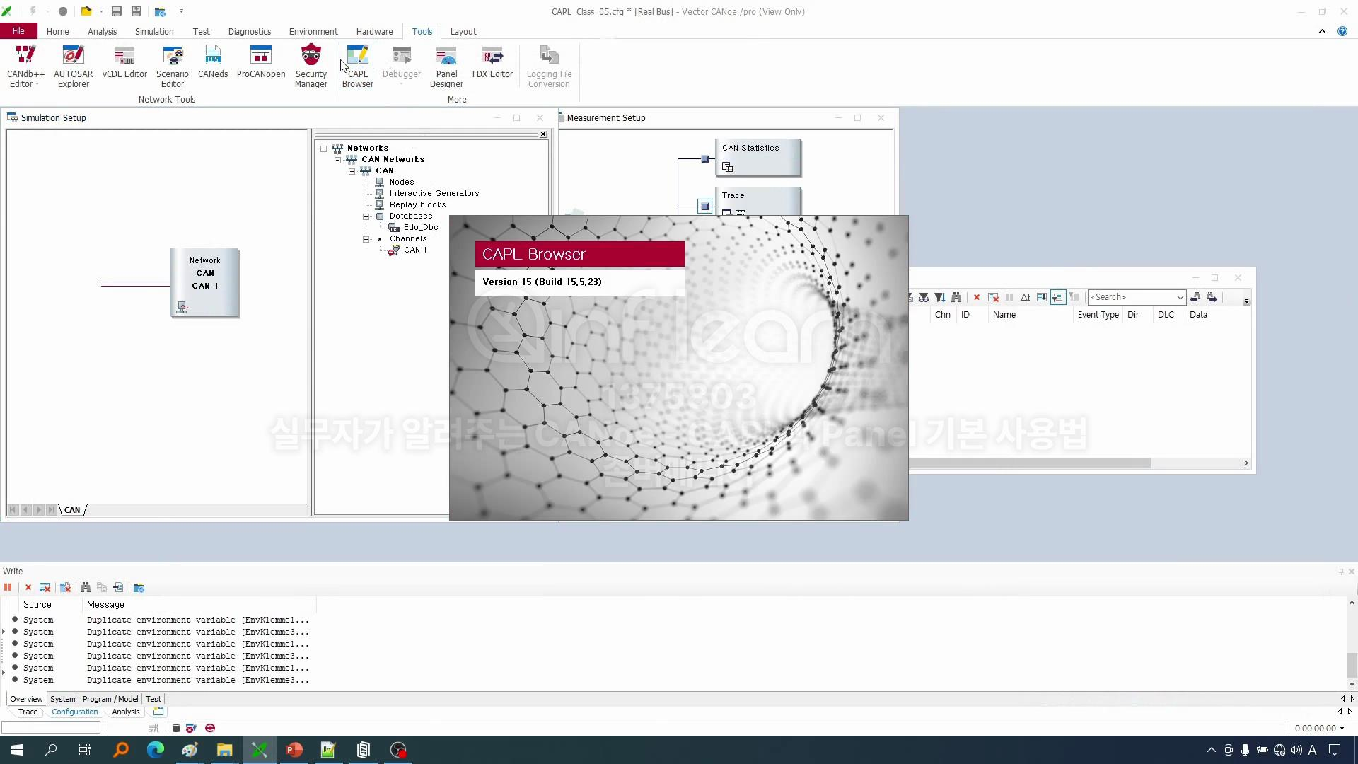Open the Scenario Editor
The width and height of the screenshot is (1358, 764).
(x=173, y=66)
